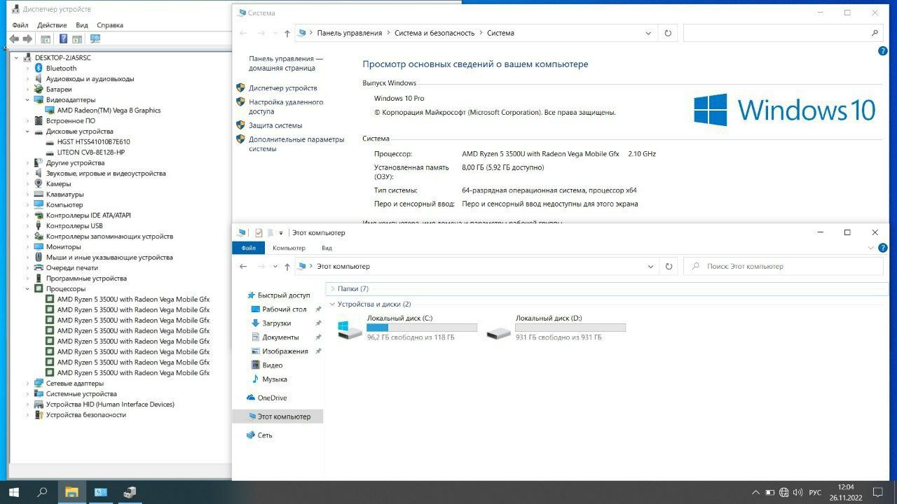Open recent locations dropdown in Explorer navigation
Screen dimensions: 897x504
click(x=275, y=267)
